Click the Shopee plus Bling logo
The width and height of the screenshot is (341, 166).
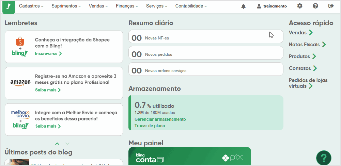(x=20, y=47)
